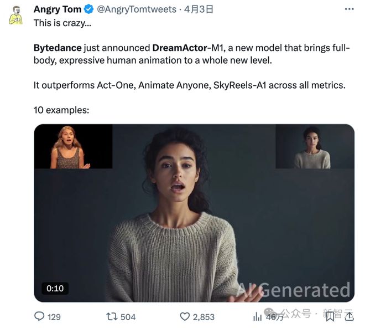Click the Angry Tom display name
Image resolution: width=365 pixels, height=328 pixels.
click(58, 9)
